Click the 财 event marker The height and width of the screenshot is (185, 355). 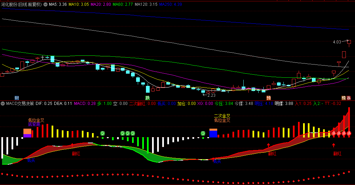click(x=17, y=98)
